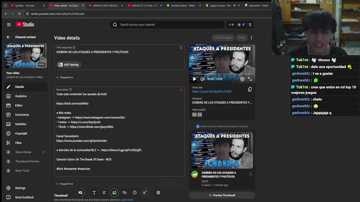Open channel Settings in sidebar
This screenshot has width=360, height=202.
point(25,188)
